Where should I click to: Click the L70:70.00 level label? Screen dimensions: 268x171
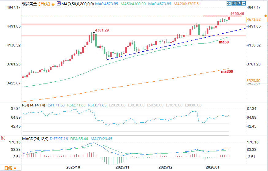coord(174,105)
